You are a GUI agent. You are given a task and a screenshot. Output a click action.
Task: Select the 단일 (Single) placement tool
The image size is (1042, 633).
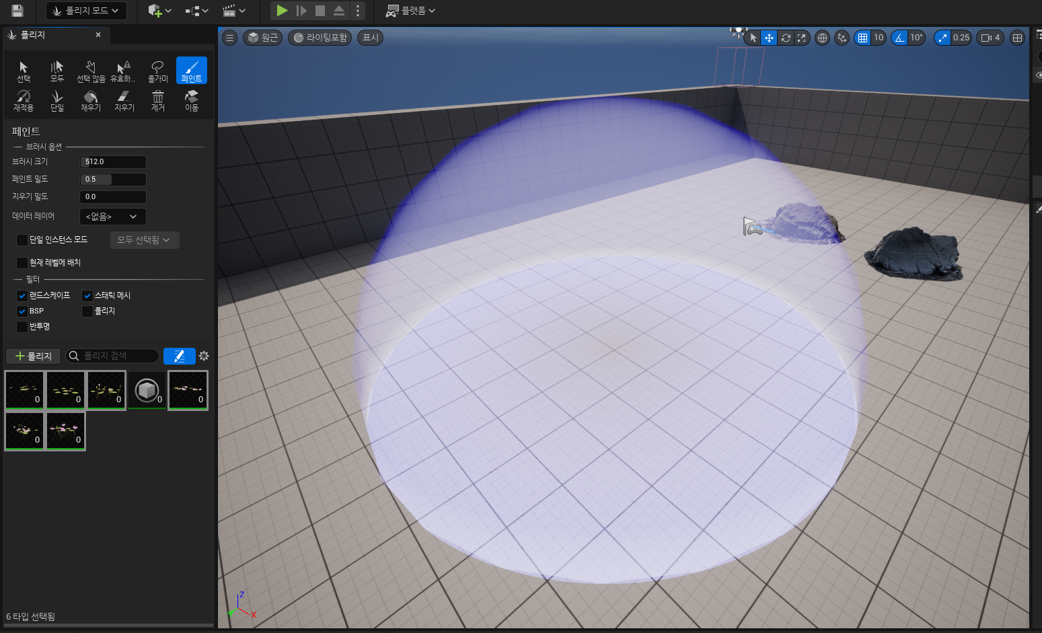(57, 100)
